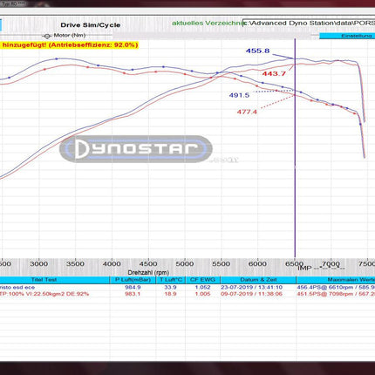The height and width of the screenshot is (375, 375).
Task: Select the 443.7 red power value label
Action: (x=274, y=73)
